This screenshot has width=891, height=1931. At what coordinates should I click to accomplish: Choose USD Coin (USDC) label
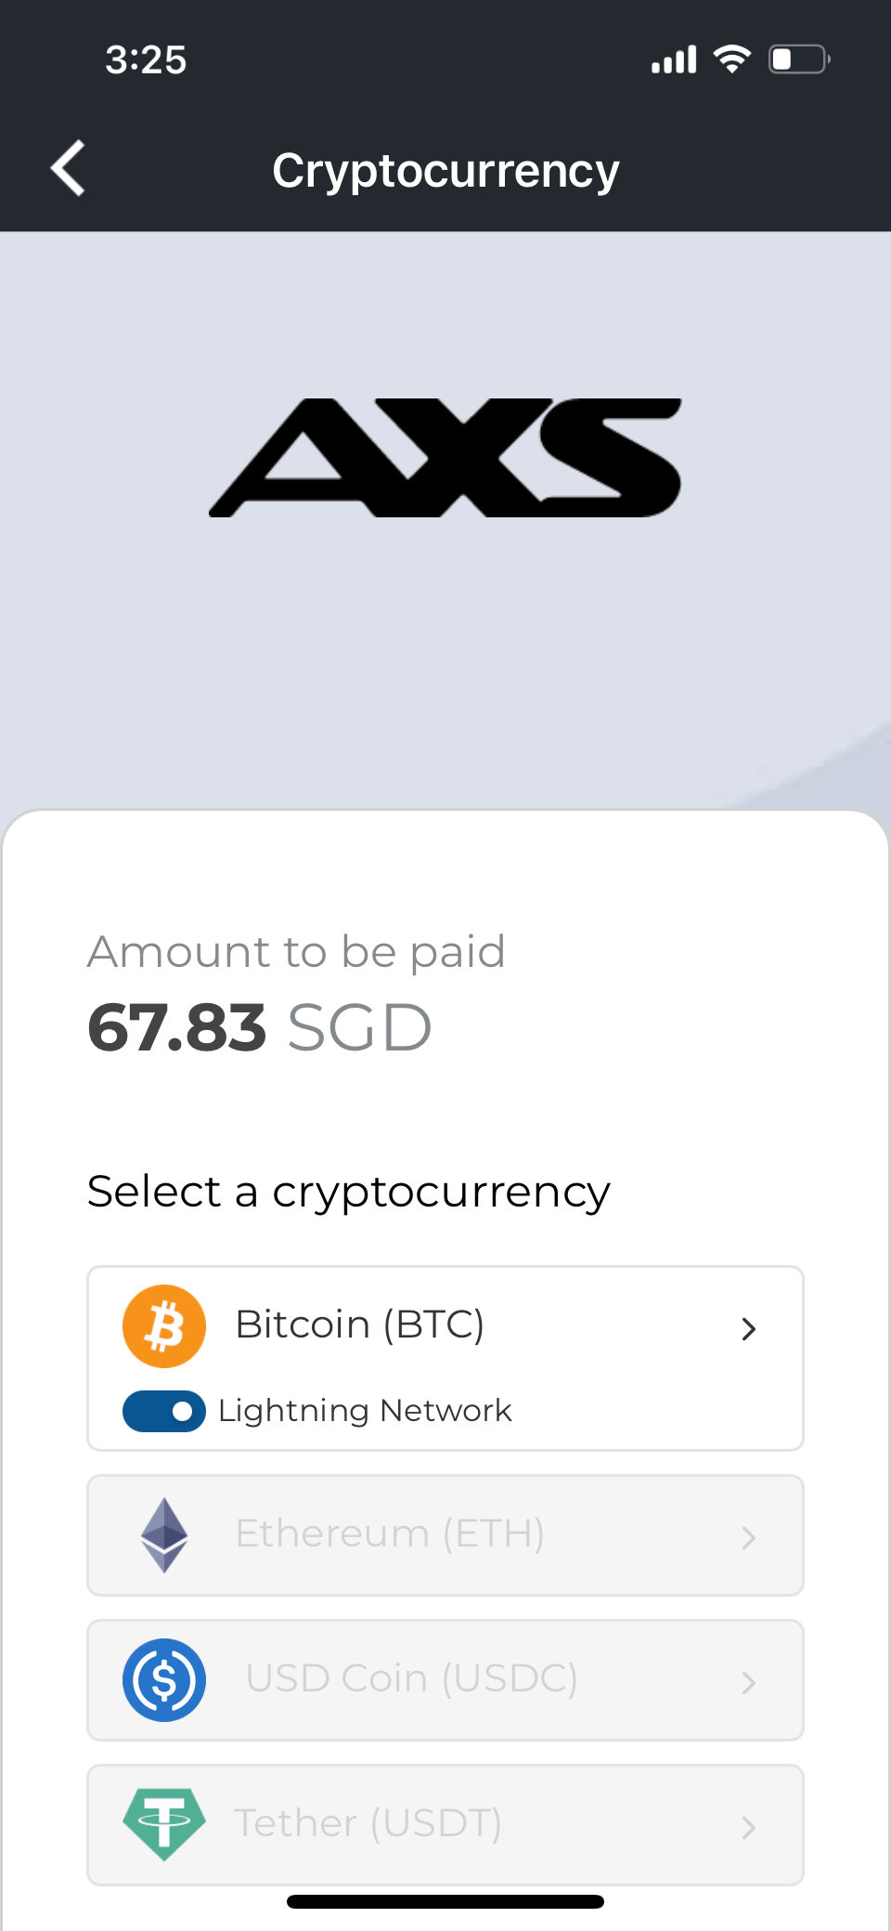(412, 1678)
